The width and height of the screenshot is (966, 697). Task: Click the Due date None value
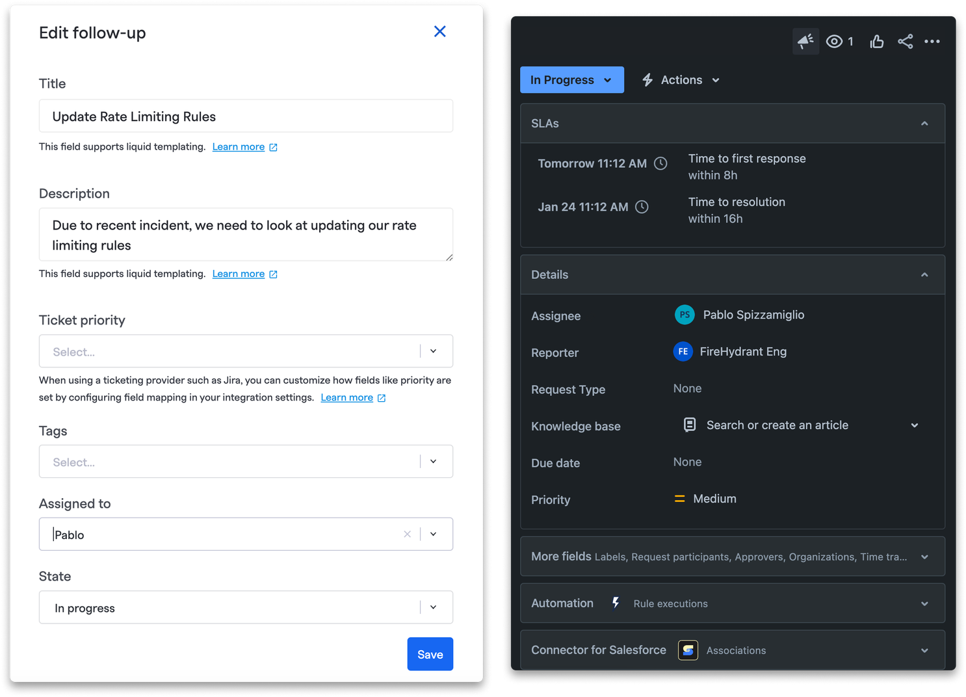pyautogui.click(x=687, y=462)
